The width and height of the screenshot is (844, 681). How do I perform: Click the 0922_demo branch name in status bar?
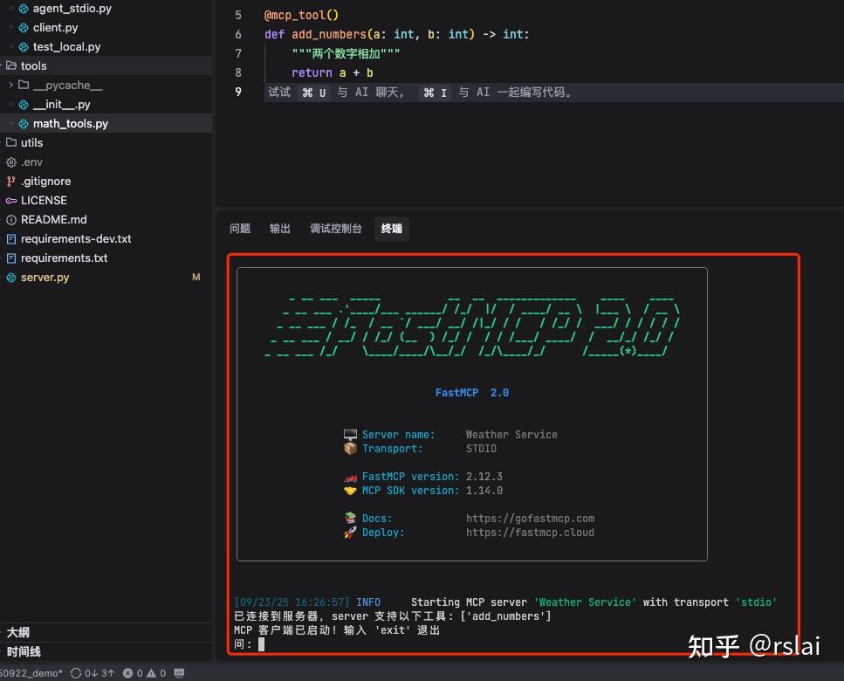click(x=31, y=673)
